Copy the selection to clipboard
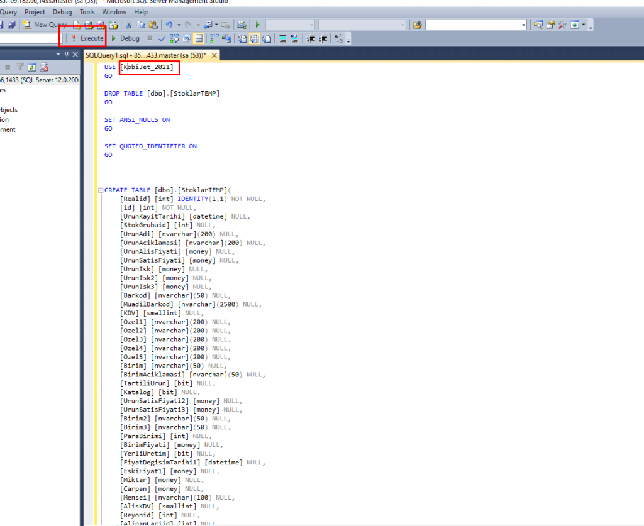Screen dimensions: 644x526 [141, 25]
